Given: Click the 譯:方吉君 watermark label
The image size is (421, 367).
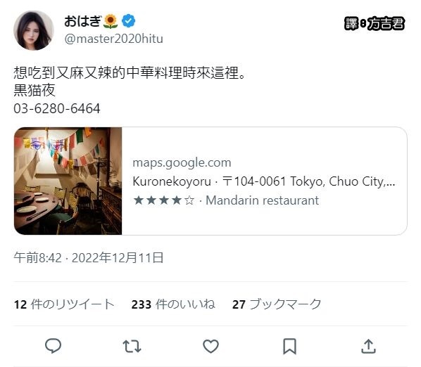Looking at the screenshot, I should click(x=375, y=24).
